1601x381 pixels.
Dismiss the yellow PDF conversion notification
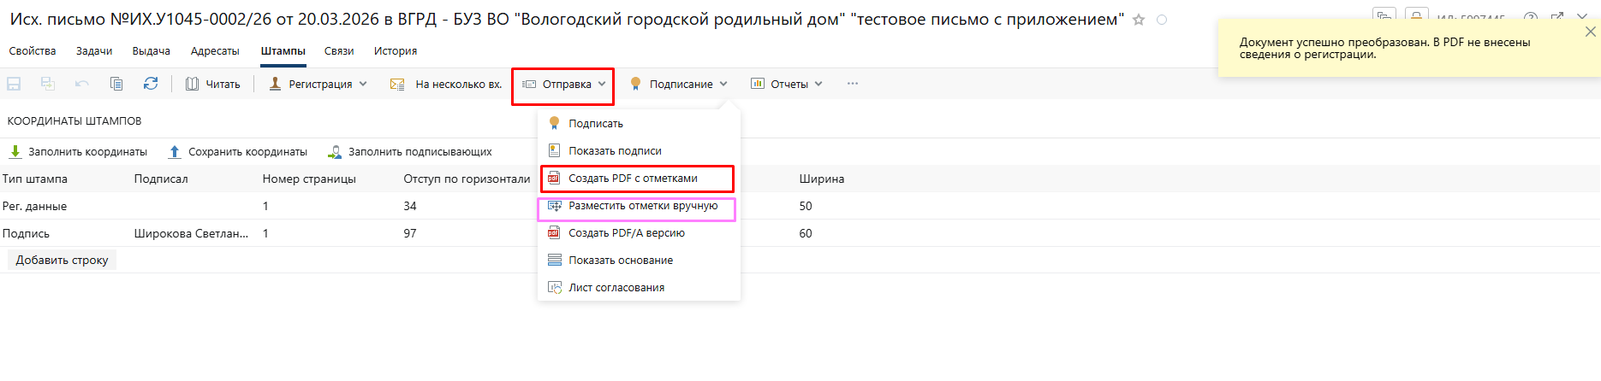(1590, 32)
